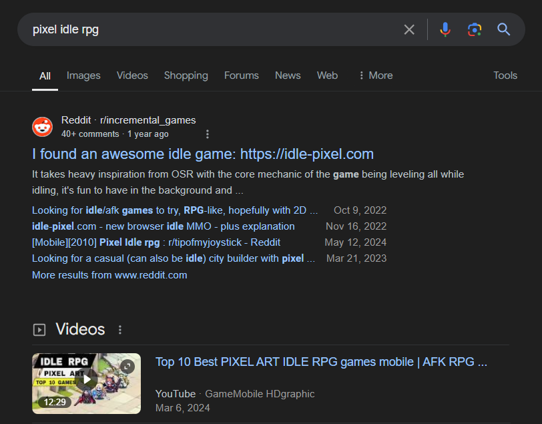Start voice search with microphone icon
The width and height of the screenshot is (542, 424).
pos(445,29)
